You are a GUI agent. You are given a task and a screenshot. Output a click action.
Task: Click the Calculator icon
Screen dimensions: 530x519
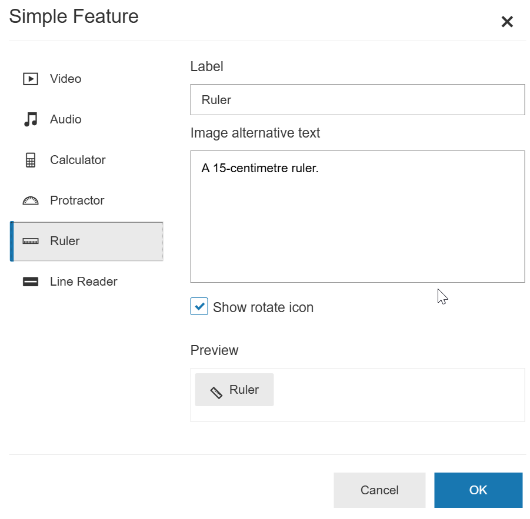pos(31,160)
